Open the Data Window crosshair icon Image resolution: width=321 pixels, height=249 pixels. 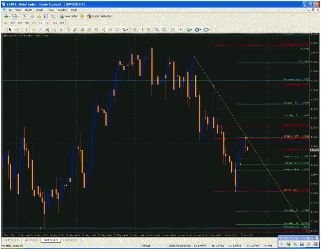32,16
